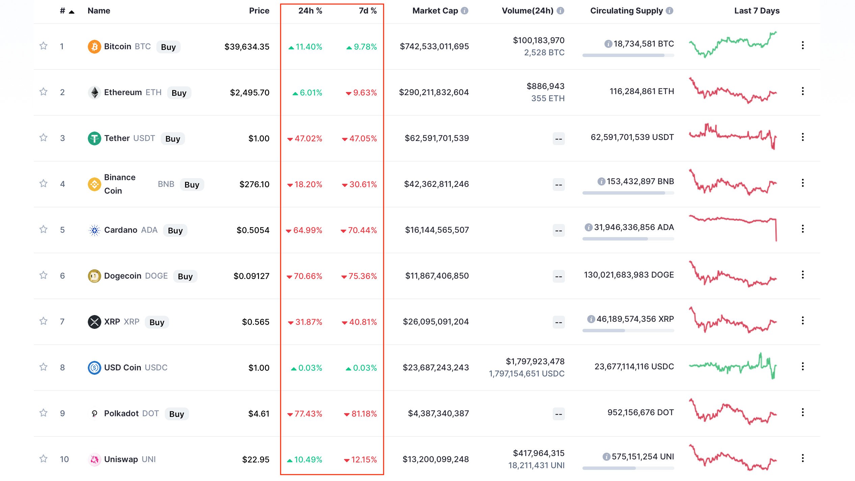Toggle watchlist star for Binance Coin
This screenshot has height=481, width=855.
point(43,183)
